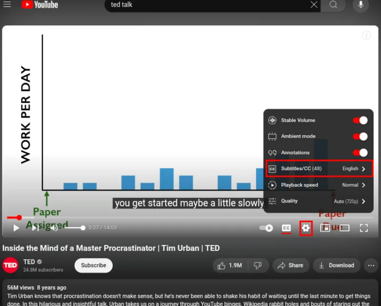Enter full screen mode
The image size is (381, 306).
coord(363,228)
